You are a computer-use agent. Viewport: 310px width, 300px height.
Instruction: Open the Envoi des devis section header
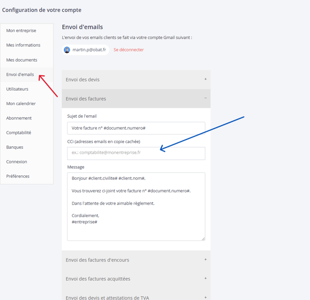click(136, 80)
